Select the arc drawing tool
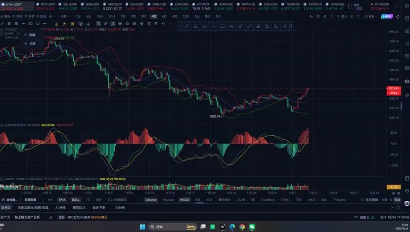The image size is (410, 232). 38,24
